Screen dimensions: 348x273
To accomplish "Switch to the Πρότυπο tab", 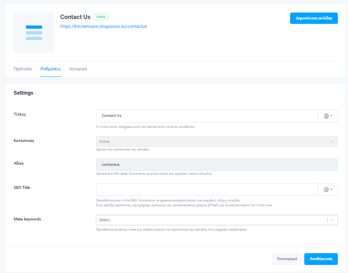I will [x=23, y=69].
